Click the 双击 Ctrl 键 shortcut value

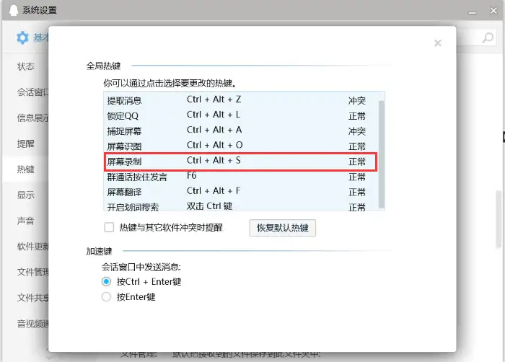[x=209, y=206]
